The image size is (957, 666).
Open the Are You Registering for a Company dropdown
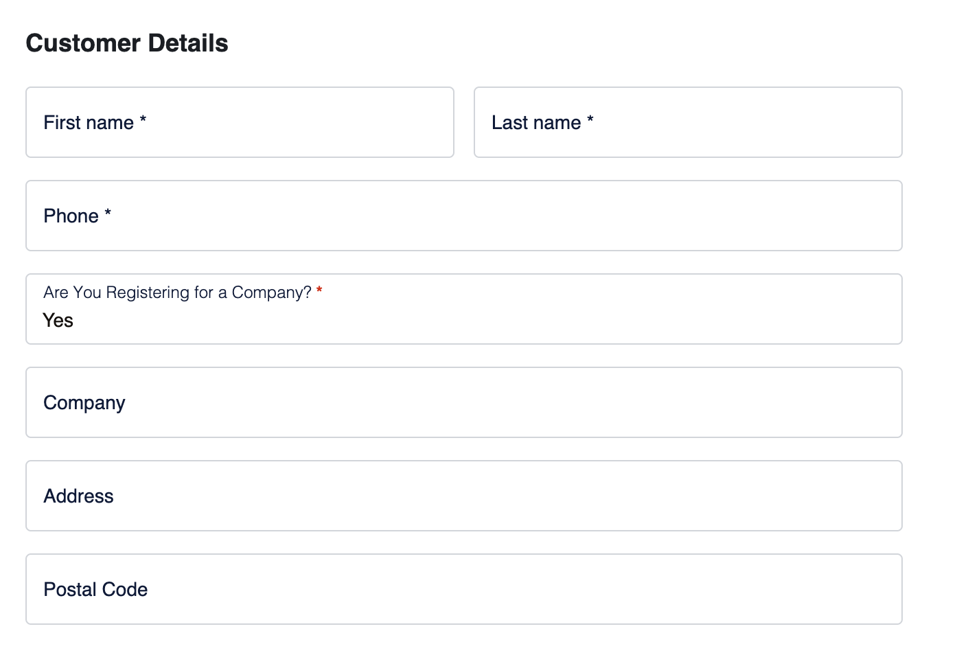click(464, 309)
